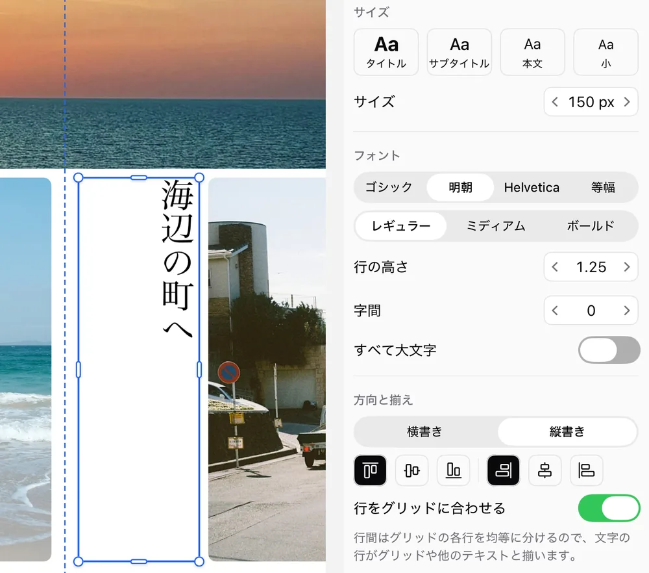Click right edge handle of text box
This screenshot has height=573, width=649.
[x=199, y=370]
